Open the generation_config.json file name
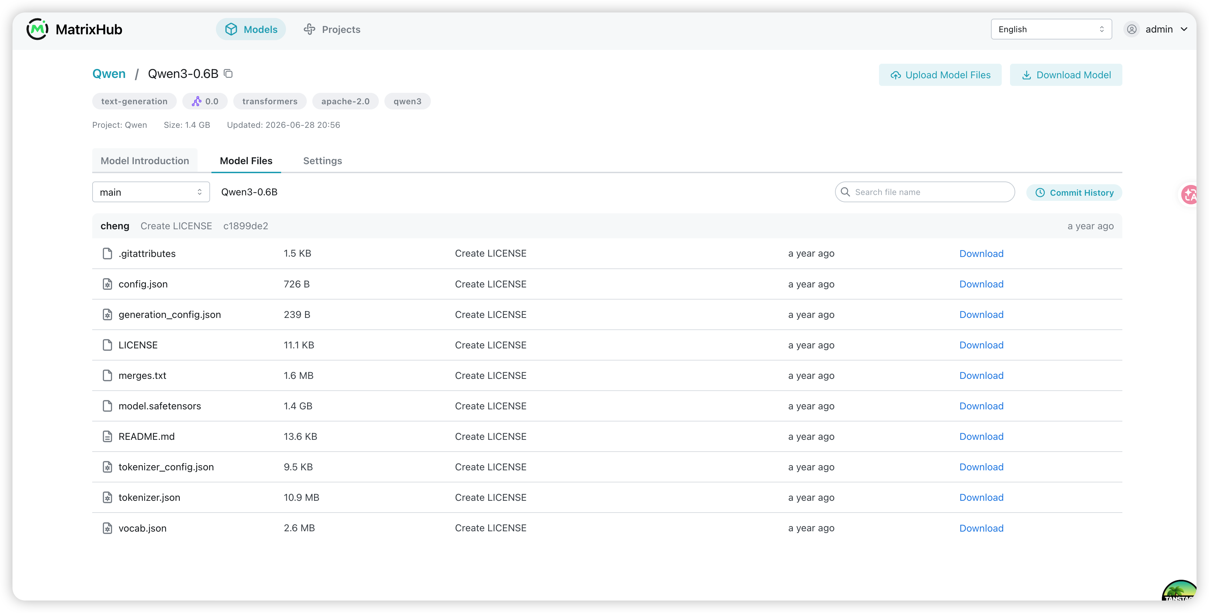Image resolution: width=1209 pixels, height=613 pixels. tap(169, 314)
